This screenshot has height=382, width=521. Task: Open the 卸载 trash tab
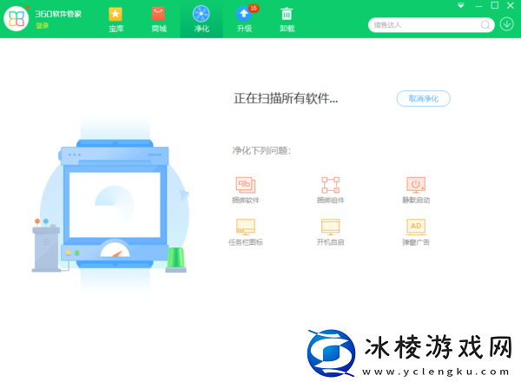287,19
